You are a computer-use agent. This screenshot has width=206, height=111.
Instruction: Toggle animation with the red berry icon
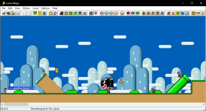tap(96, 13)
